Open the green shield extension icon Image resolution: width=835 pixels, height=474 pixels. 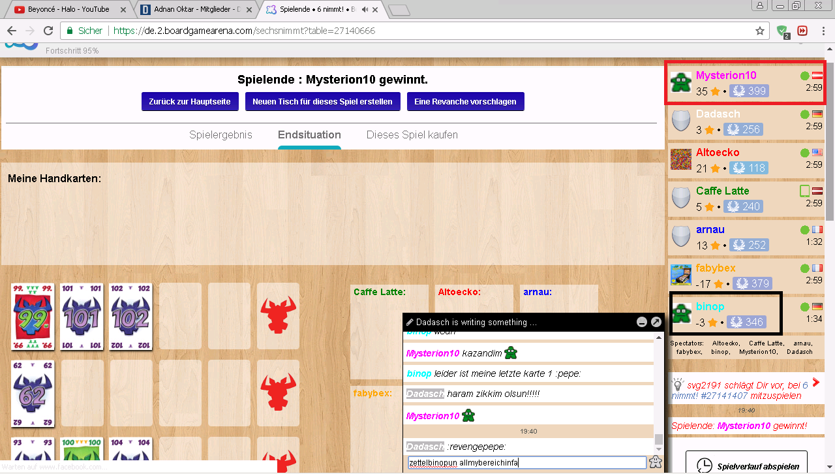[783, 31]
